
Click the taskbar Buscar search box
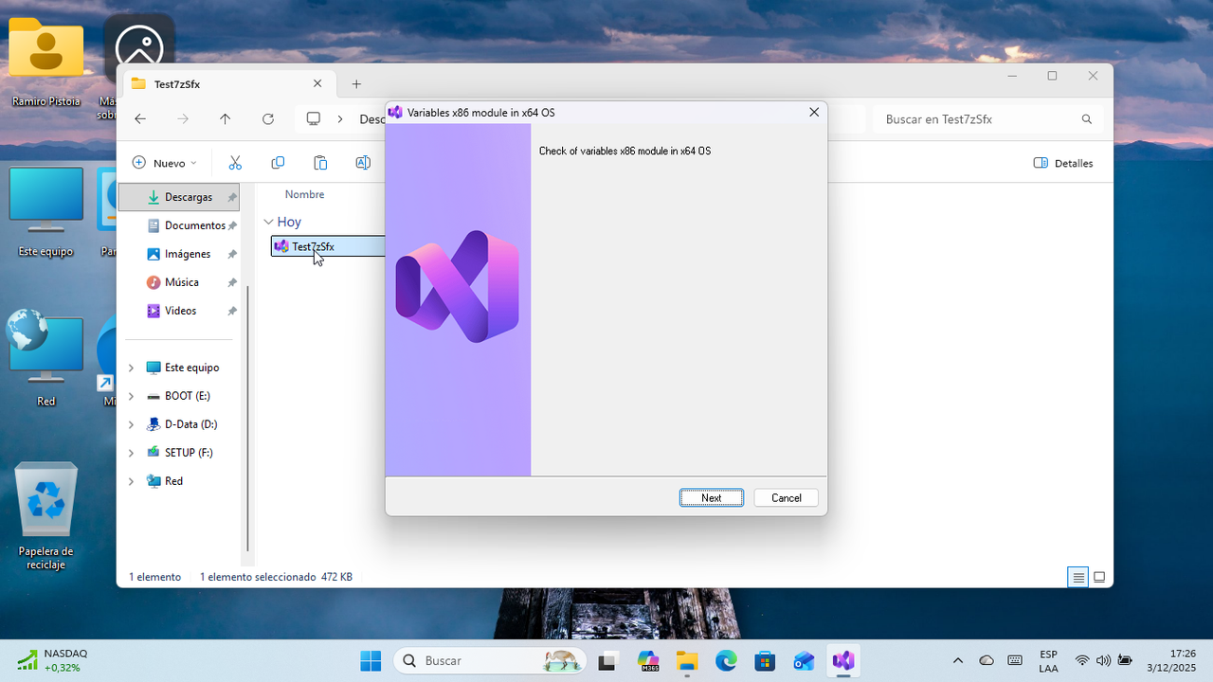coord(490,660)
